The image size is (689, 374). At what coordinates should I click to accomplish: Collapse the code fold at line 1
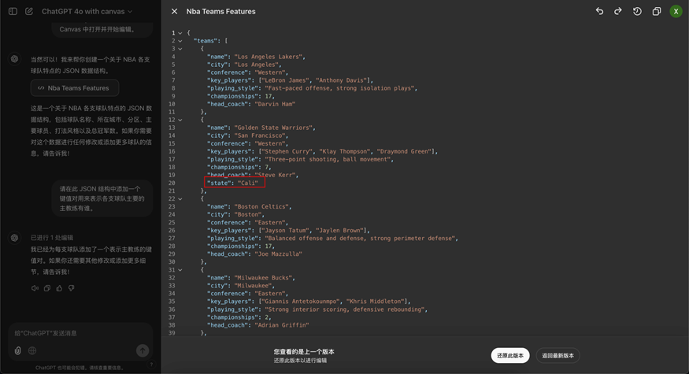point(180,33)
